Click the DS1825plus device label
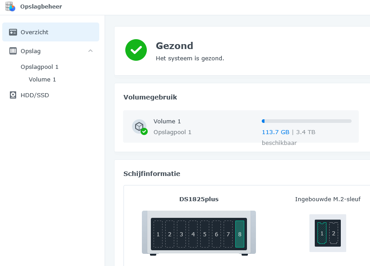Screen dimensions: 370x266 pos(198,199)
